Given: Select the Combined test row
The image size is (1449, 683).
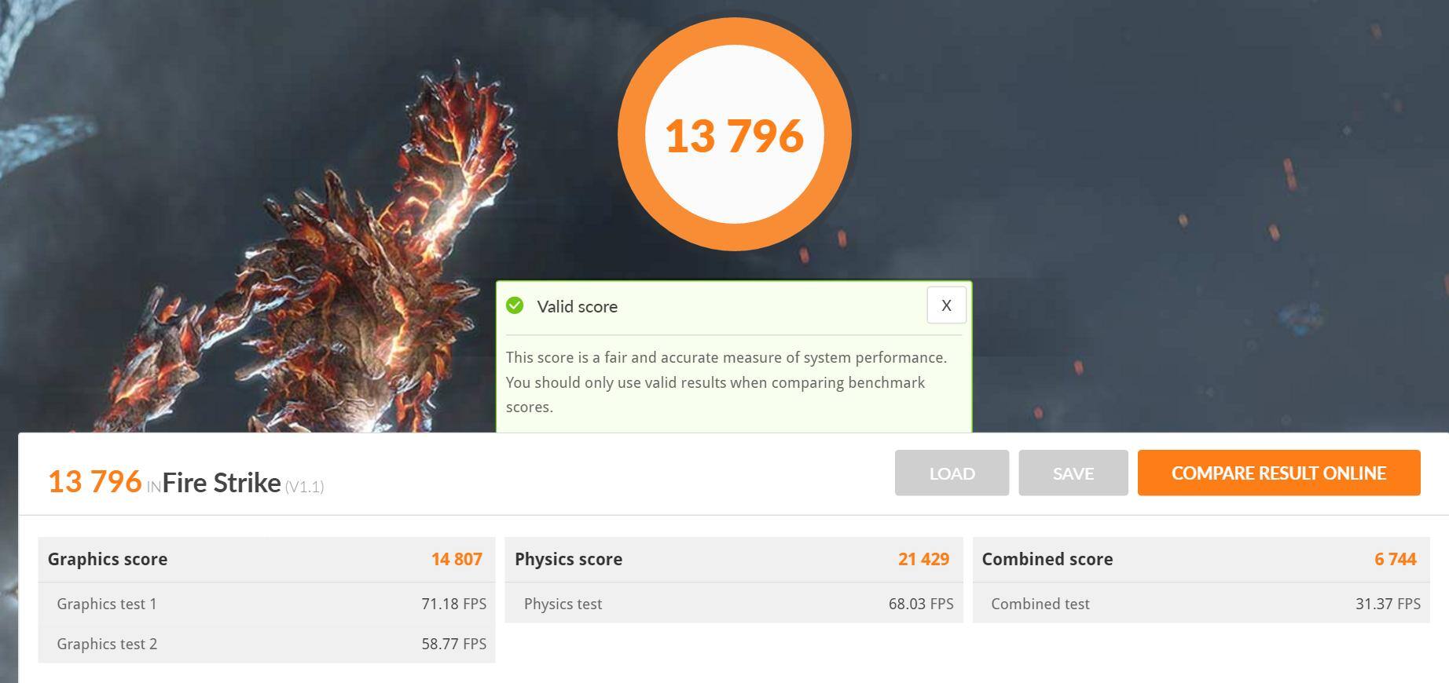Looking at the screenshot, I should click(1201, 604).
